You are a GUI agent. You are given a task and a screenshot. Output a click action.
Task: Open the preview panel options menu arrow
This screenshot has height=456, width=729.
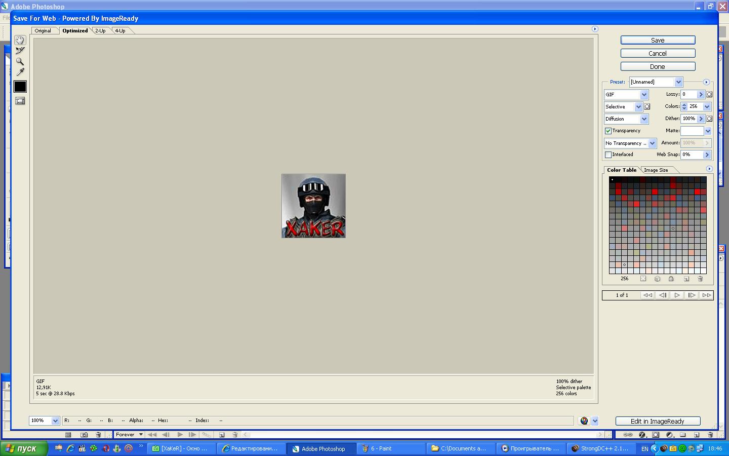click(x=595, y=29)
